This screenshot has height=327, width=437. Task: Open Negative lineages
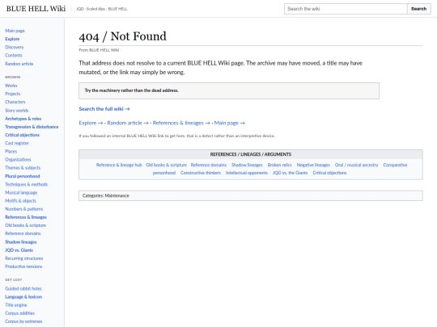[313, 165]
